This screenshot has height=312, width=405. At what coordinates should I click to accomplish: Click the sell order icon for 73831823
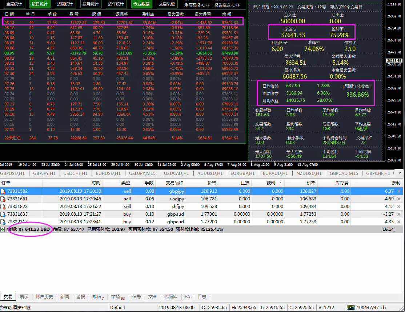tap(3, 207)
